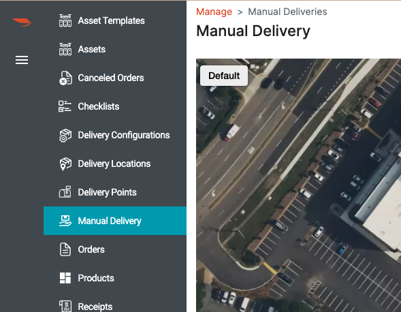The image size is (401, 312).
Task: Click the Delivery Points mailbox icon
Action: [65, 192]
